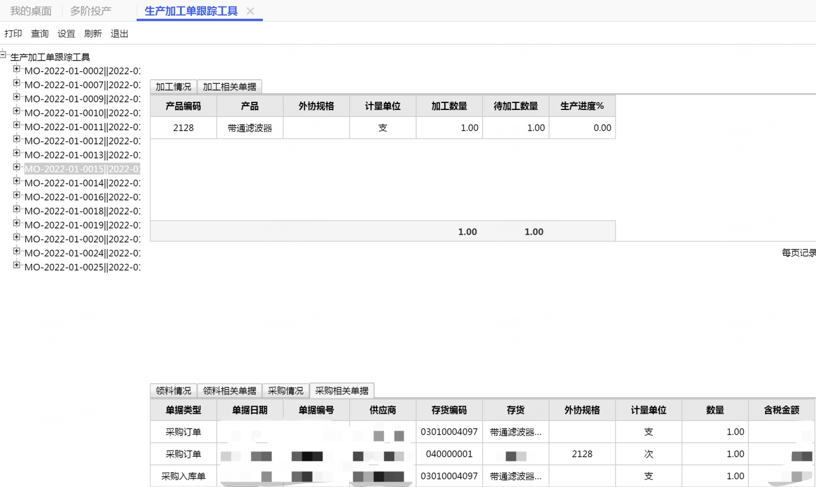Click 查询 in the toolbar
The width and height of the screenshot is (816, 487).
click(x=39, y=33)
